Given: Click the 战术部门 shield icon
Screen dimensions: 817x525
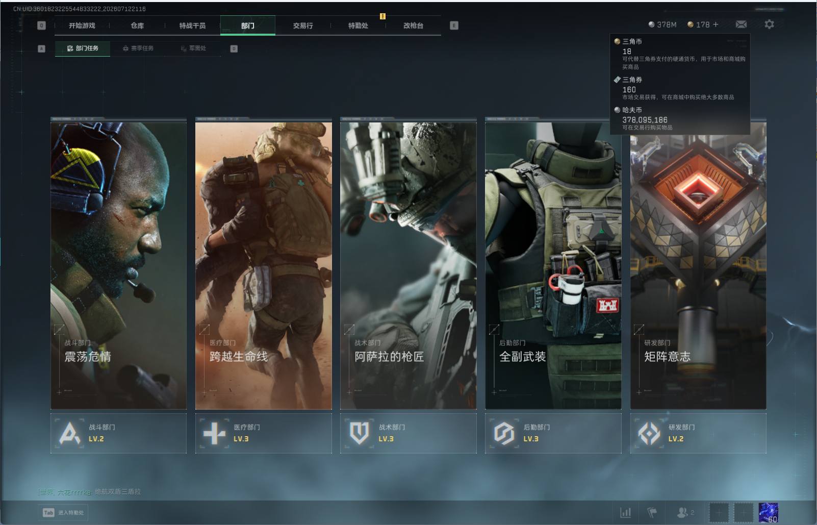Looking at the screenshot, I should point(359,433).
